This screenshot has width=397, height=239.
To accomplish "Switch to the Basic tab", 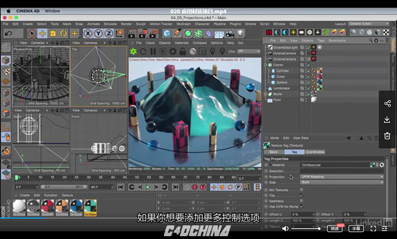I will pyautogui.click(x=273, y=152).
